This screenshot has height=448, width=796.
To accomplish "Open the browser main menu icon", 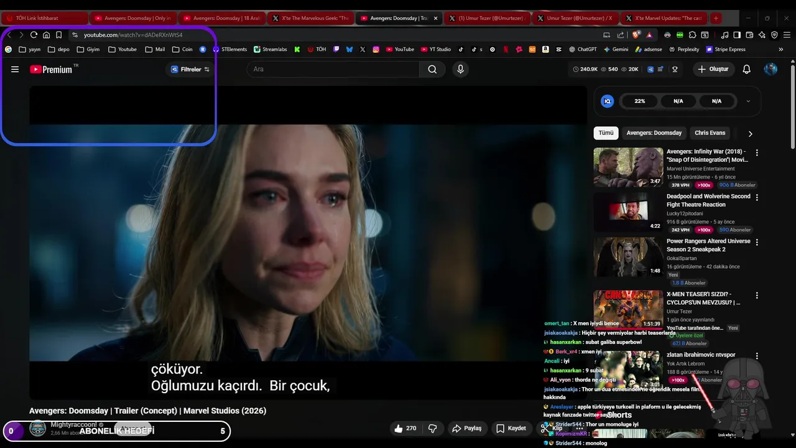I will (787, 35).
